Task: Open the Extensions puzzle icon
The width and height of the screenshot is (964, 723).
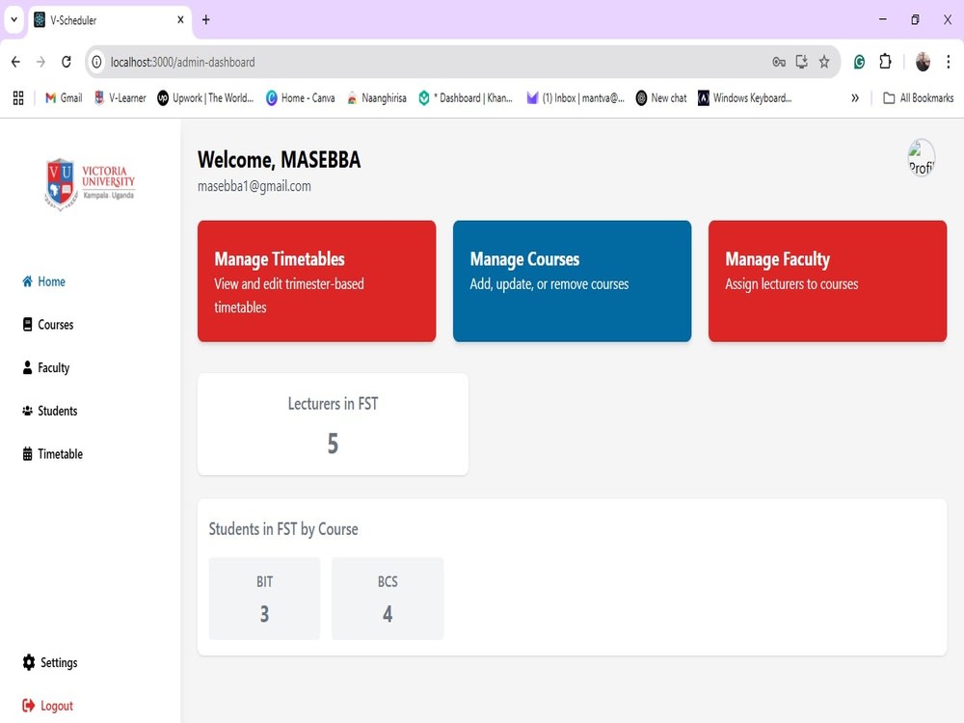Action: 885,62
